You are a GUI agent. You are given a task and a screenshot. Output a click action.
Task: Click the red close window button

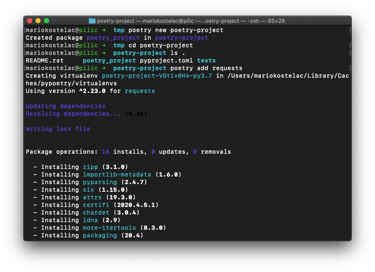pyautogui.click(x=30, y=21)
